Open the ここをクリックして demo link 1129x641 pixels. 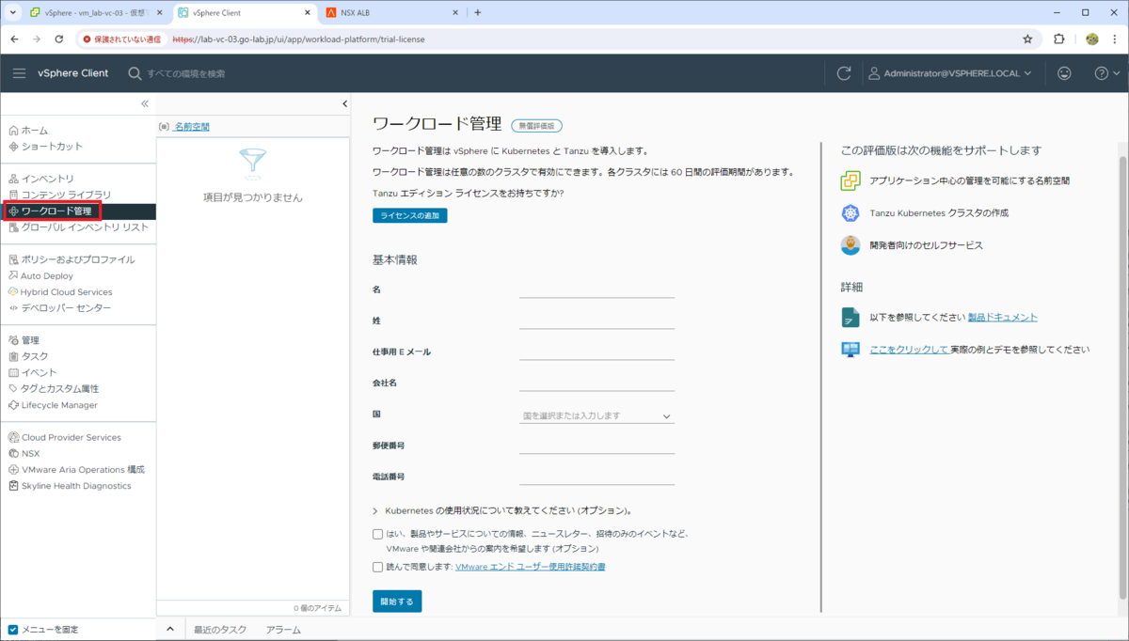tap(909, 349)
